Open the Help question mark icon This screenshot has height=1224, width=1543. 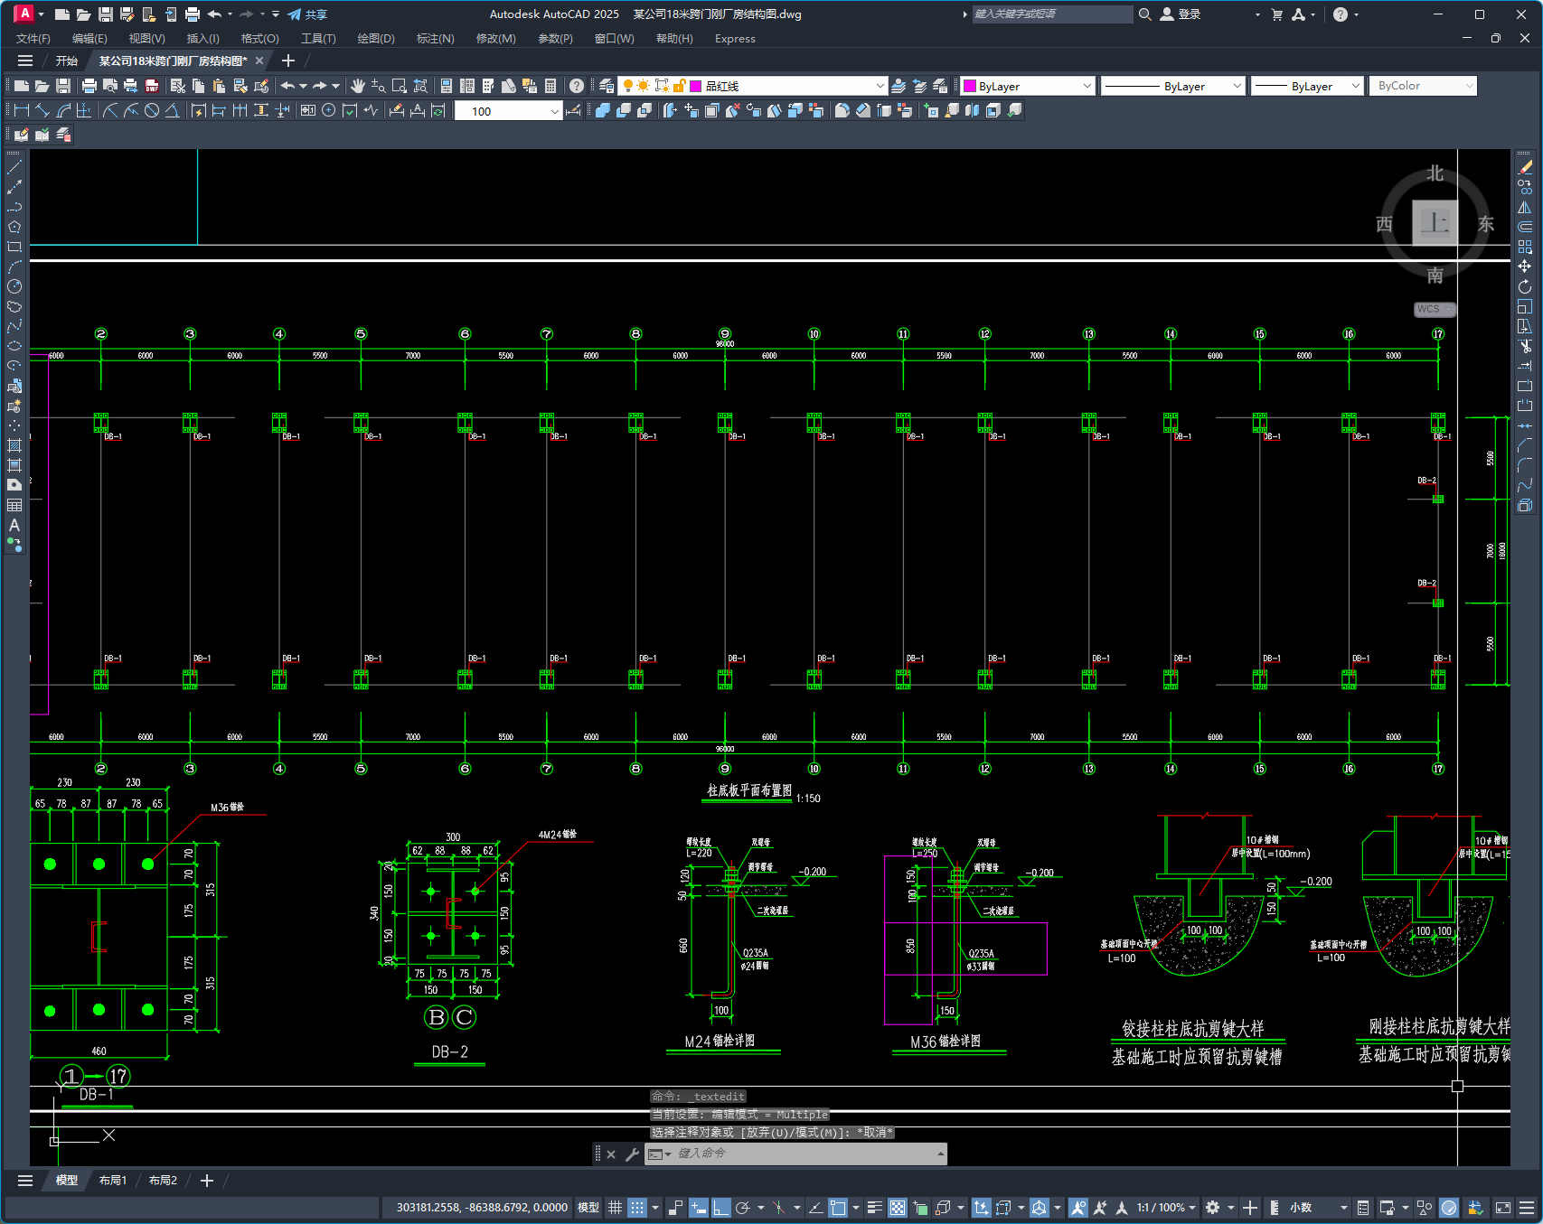pyautogui.click(x=577, y=86)
